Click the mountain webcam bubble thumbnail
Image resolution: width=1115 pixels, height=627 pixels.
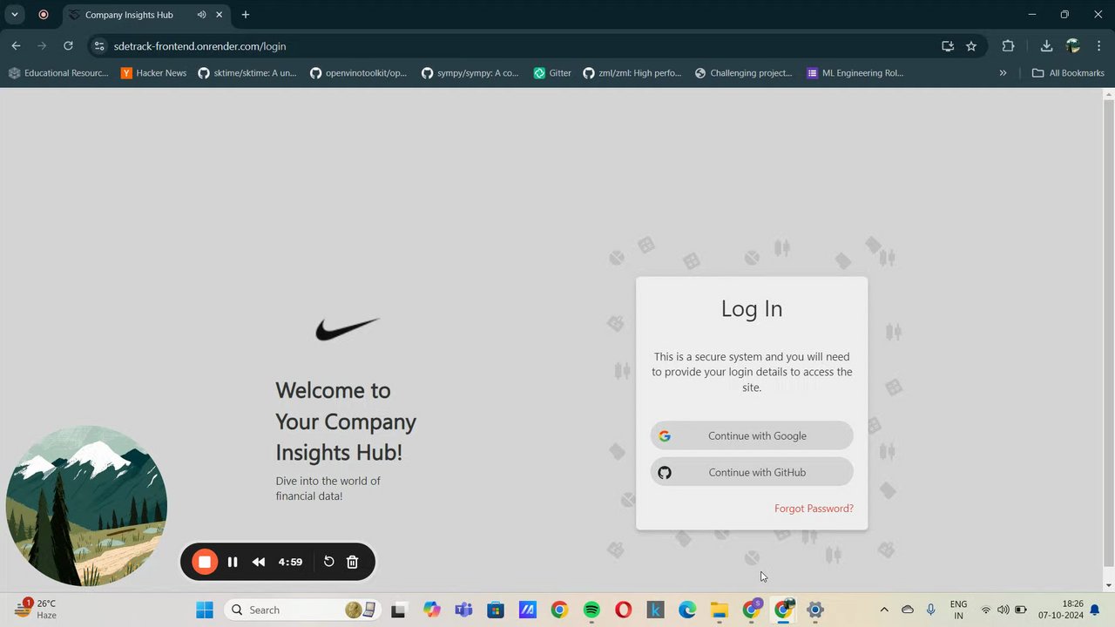pyautogui.click(x=86, y=506)
